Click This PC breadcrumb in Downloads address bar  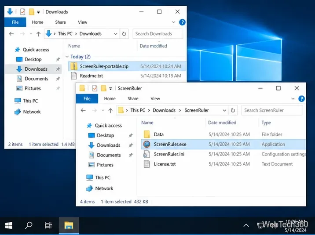pos(65,34)
